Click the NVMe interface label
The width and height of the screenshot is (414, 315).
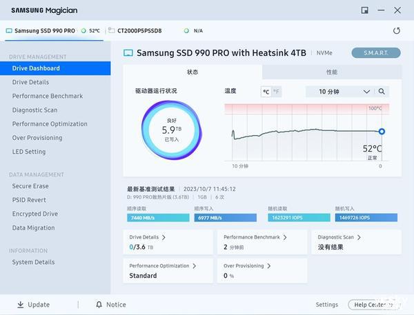[324, 53]
